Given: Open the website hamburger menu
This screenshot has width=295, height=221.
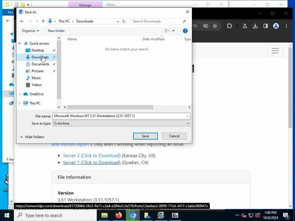Looking at the screenshot, I should tap(275, 51).
